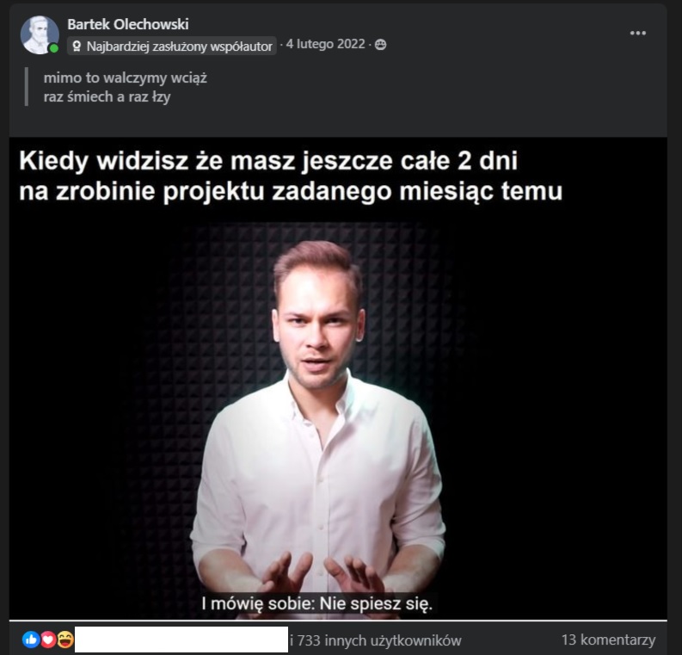
Task: Click the laughing Haha reaction icon
Action: (65, 640)
